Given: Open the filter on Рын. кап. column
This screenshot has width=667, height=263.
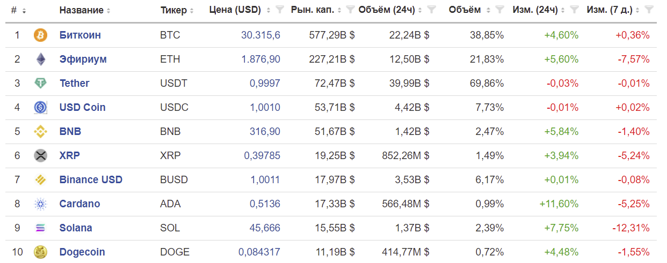Looking at the screenshot, I should click(x=351, y=10).
